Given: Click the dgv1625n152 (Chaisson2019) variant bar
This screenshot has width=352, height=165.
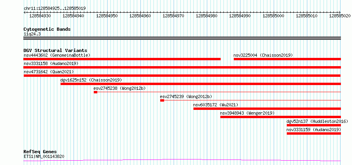Looking at the screenshot, I should [x=201, y=84].
